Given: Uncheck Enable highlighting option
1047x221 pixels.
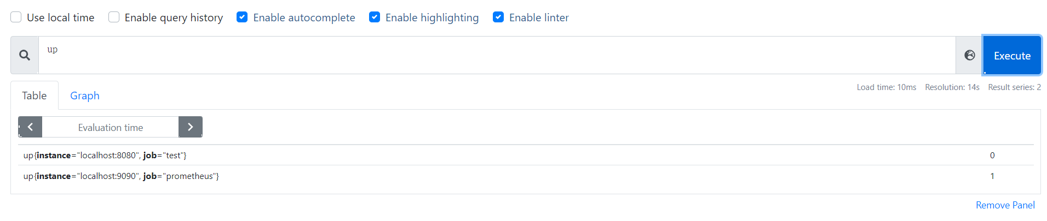Looking at the screenshot, I should click(375, 17).
